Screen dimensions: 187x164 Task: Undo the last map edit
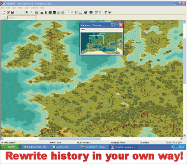point(18,12)
